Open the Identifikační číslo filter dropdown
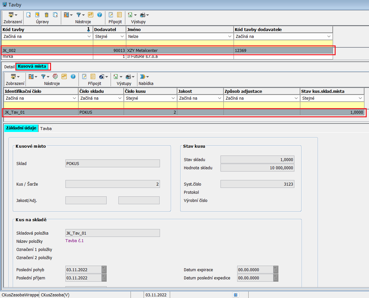Image resolution: width=369 pixels, height=298 pixels. pyautogui.click(x=74, y=98)
